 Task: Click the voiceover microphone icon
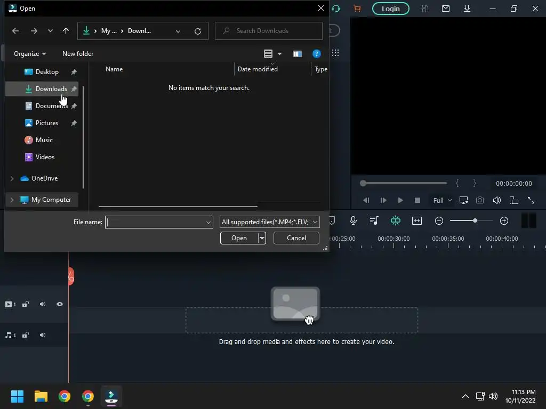tap(353, 220)
